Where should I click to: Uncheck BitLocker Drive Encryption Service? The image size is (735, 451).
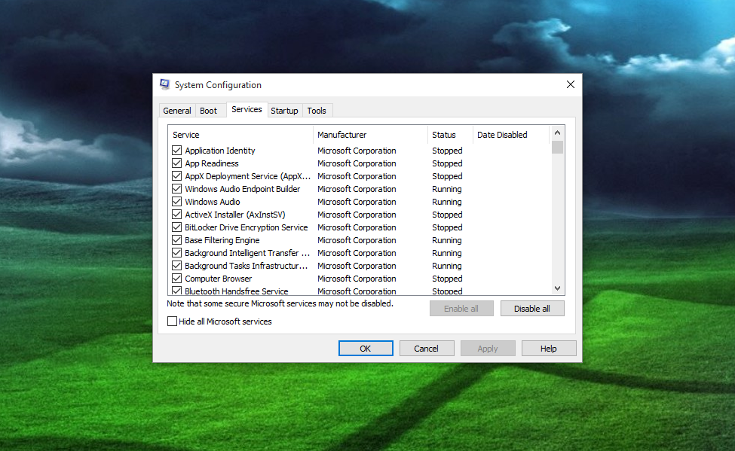176,227
